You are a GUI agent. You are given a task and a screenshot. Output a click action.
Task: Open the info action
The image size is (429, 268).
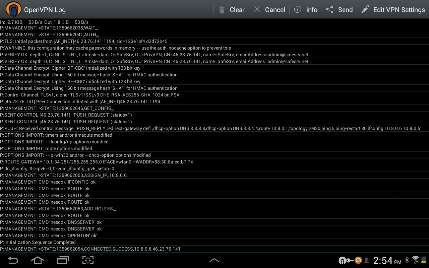pos(306,10)
